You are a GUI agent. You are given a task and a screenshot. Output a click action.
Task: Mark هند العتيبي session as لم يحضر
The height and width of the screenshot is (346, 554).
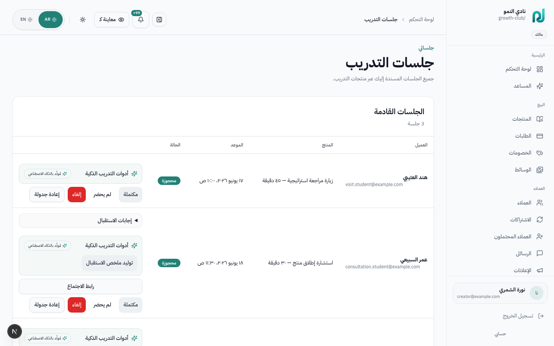pos(102,195)
